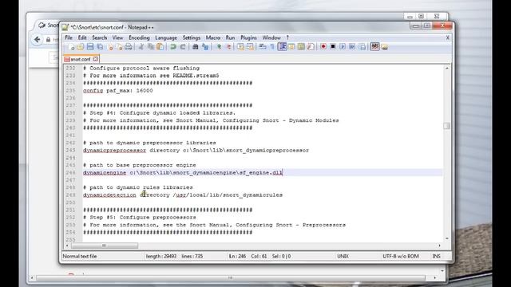Click the editor horizontal scroll right arrow

click(x=439, y=246)
